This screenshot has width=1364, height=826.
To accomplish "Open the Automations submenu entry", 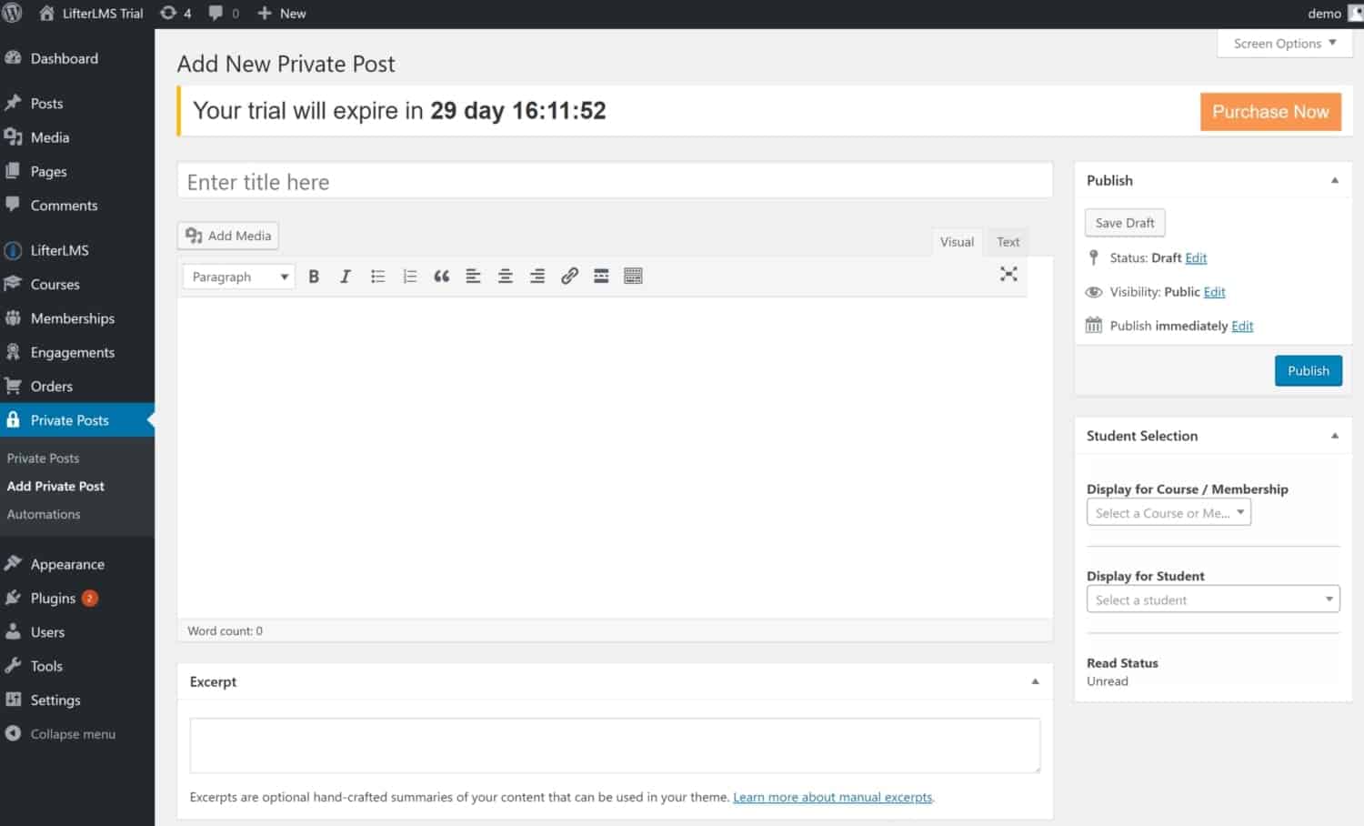I will click(44, 515).
